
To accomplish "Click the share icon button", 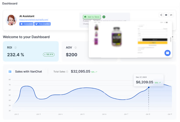I will click(161, 15).
